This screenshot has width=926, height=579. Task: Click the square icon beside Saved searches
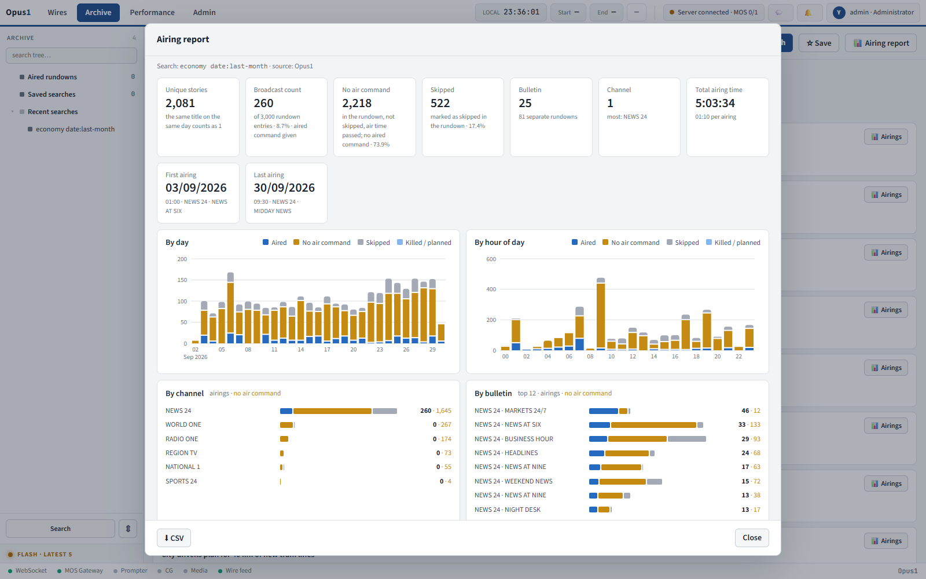pos(22,94)
